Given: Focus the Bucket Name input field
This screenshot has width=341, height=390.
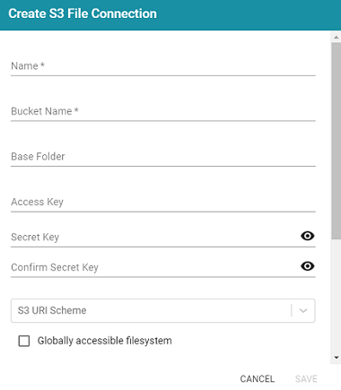Looking at the screenshot, I should click(x=163, y=111).
